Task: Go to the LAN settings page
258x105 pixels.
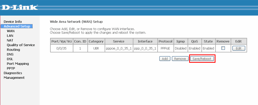Action: pyautogui.click(x=10, y=36)
